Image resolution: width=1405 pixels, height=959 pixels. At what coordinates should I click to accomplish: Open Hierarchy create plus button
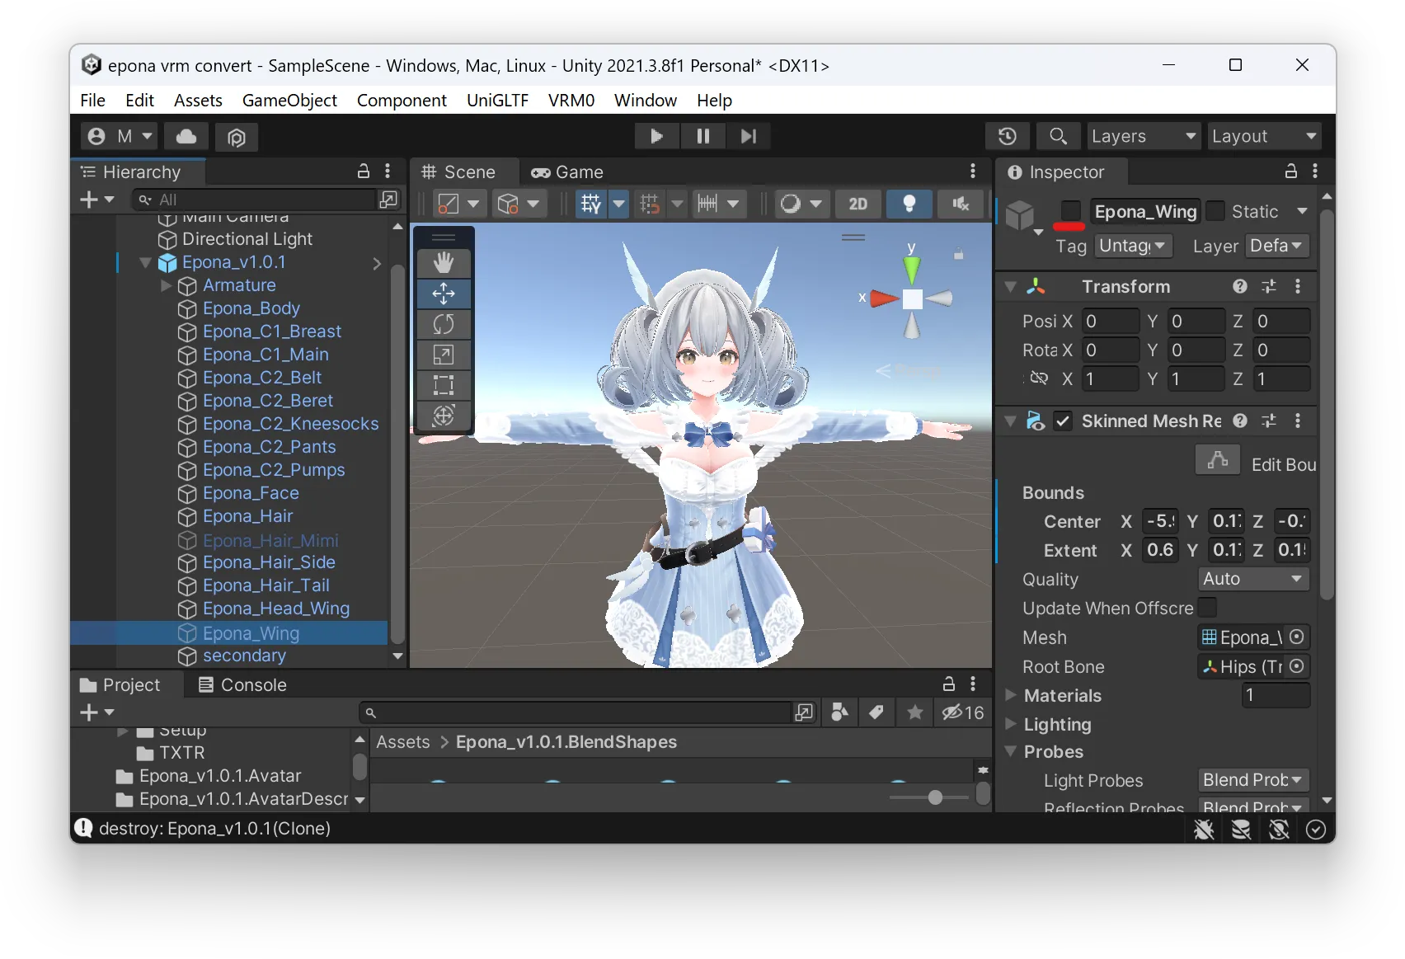[96, 200]
